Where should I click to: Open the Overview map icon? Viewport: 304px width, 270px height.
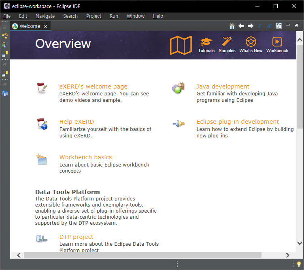181,45
